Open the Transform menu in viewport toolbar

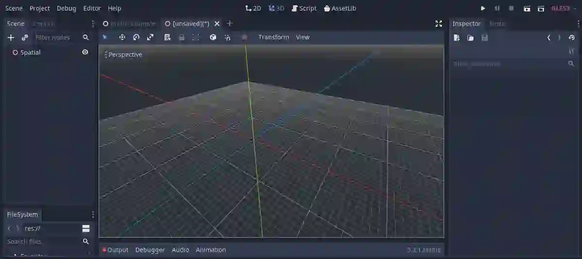(274, 37)
